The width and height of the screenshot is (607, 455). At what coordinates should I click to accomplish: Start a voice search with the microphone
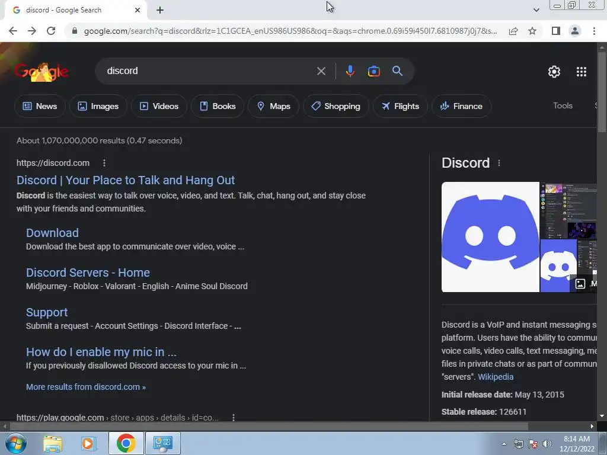pos(350,71)
